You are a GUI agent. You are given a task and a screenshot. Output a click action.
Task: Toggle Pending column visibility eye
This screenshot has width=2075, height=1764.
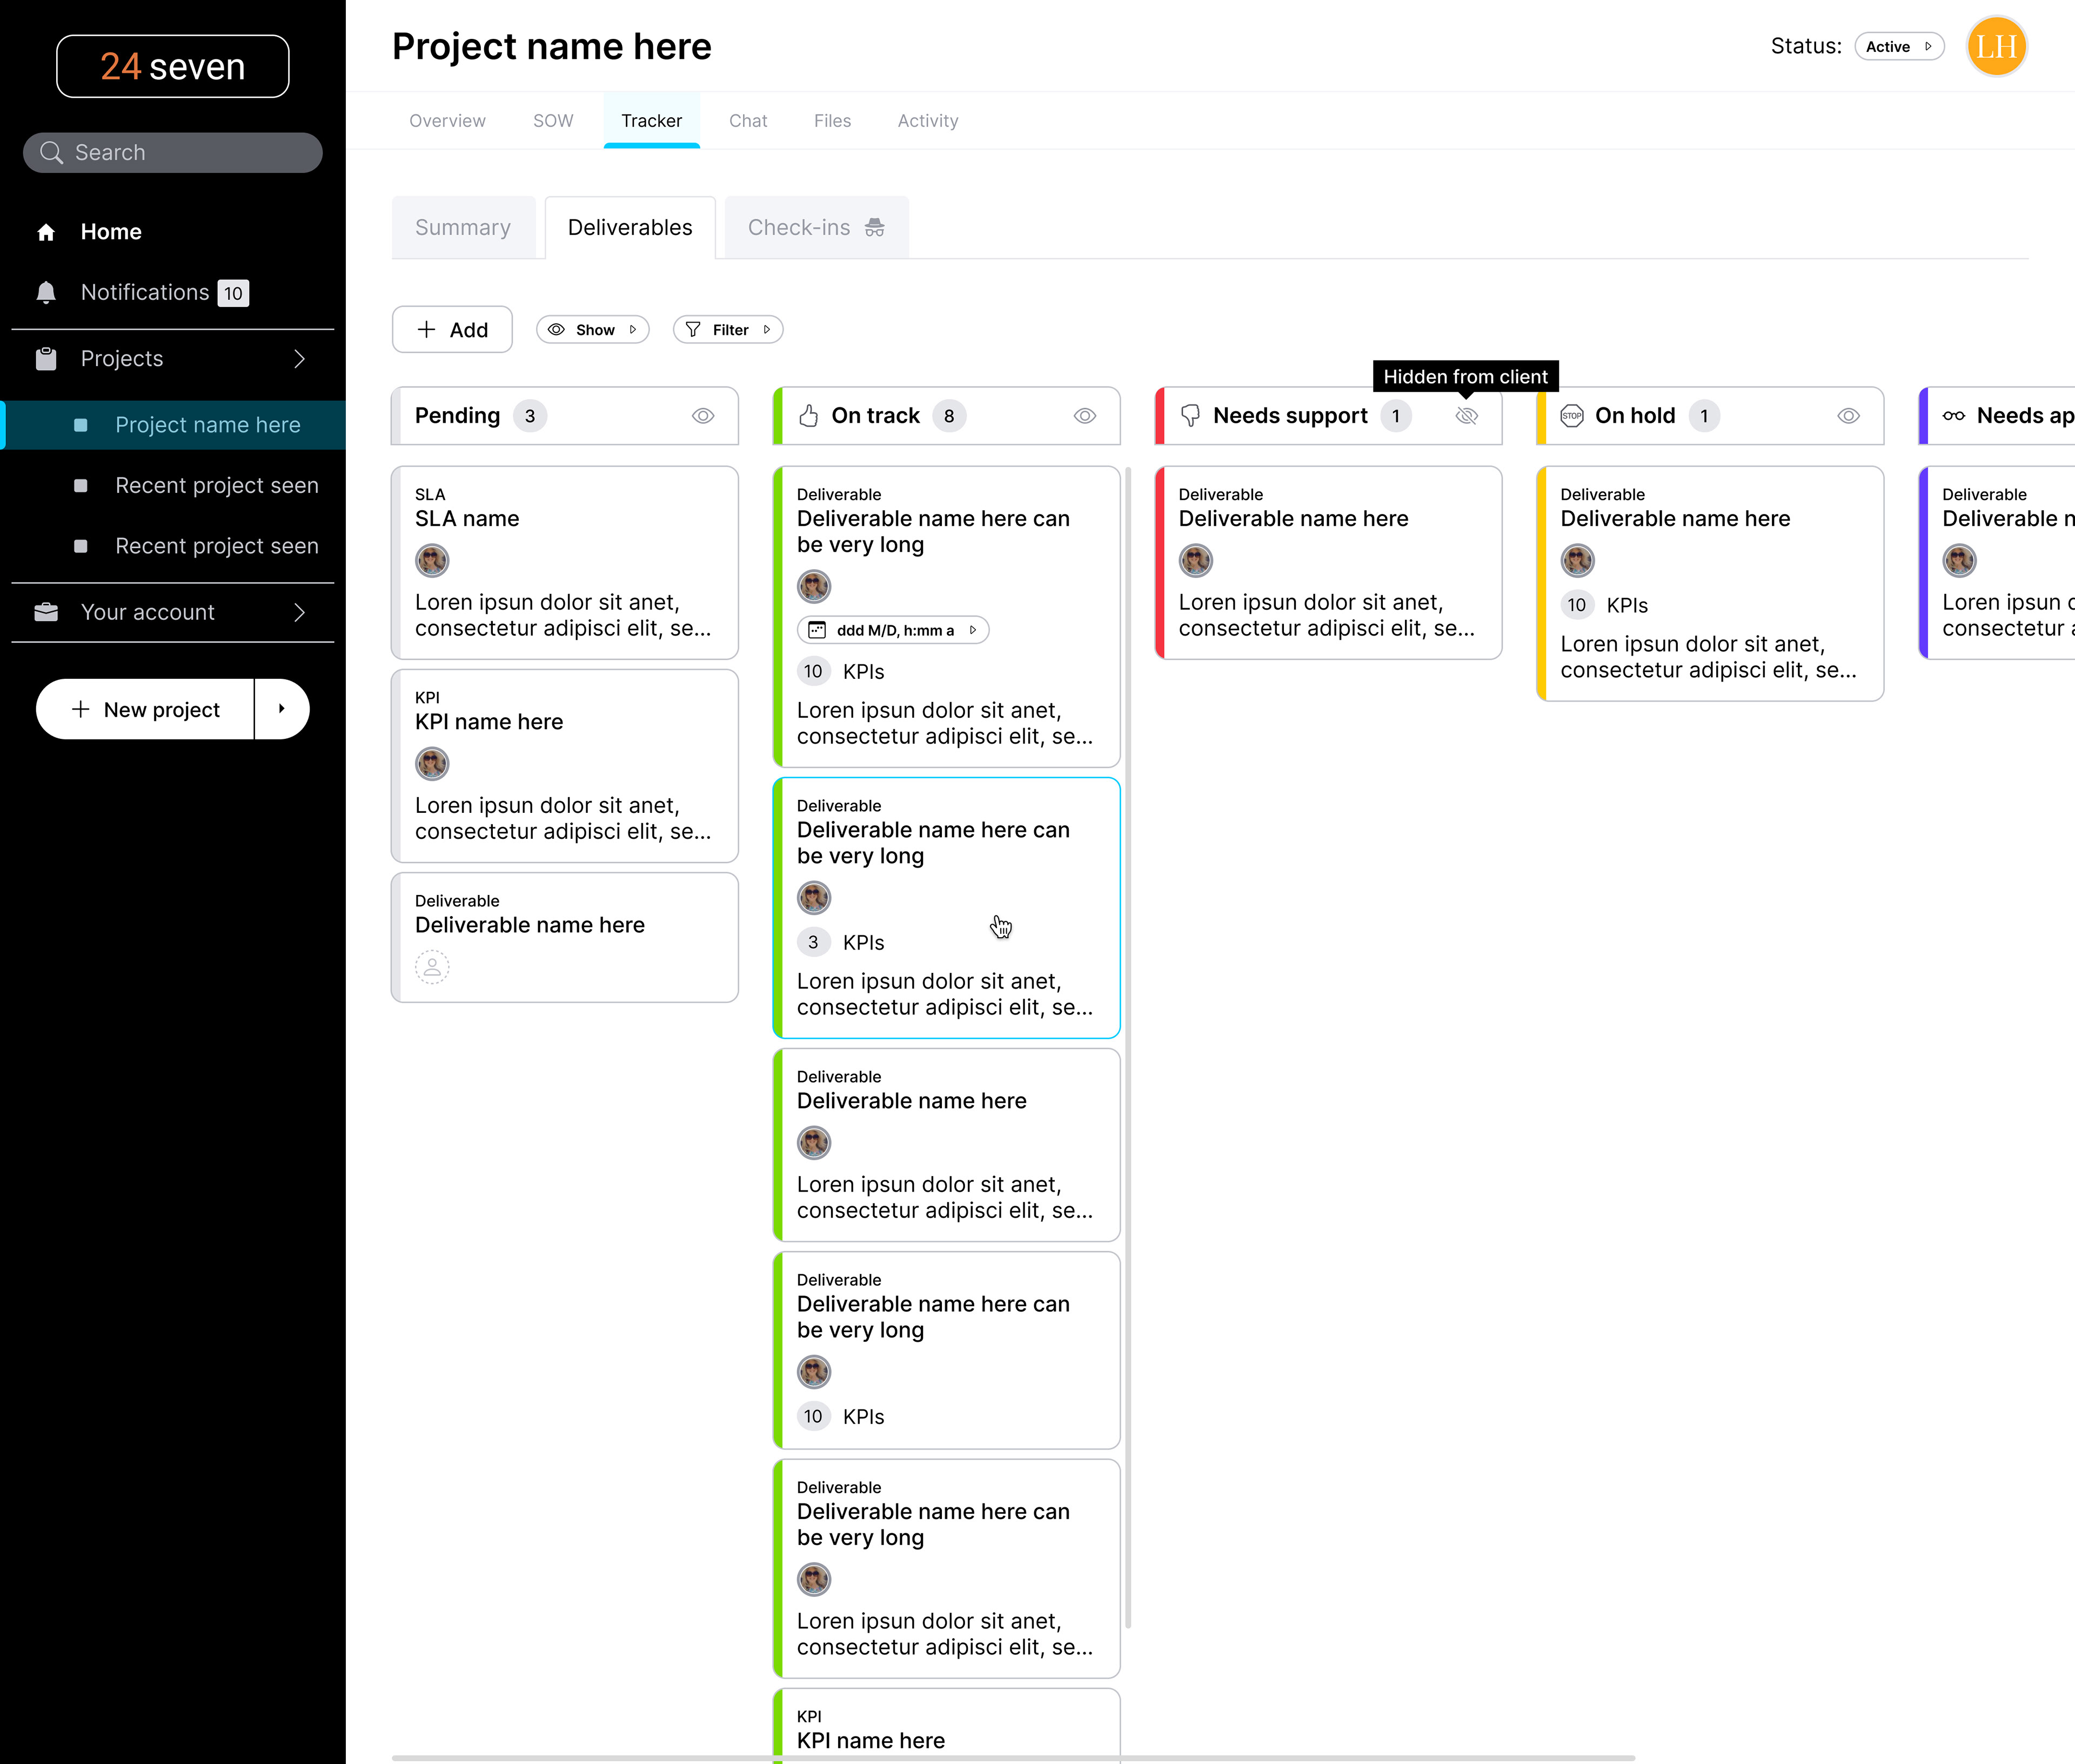(703, 416)
